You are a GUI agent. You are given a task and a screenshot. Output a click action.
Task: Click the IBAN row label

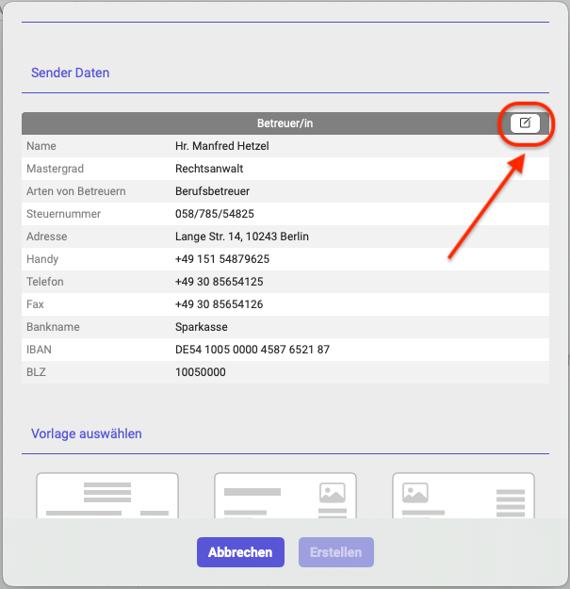39,350
